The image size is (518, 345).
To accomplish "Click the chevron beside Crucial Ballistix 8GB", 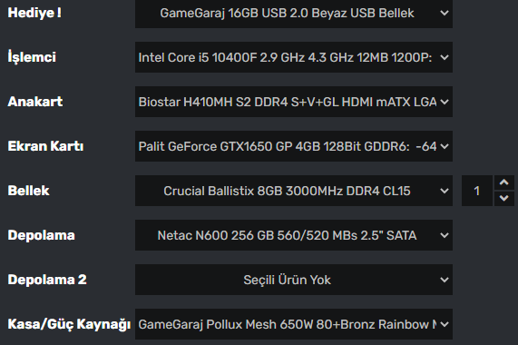I will (445, 191).
